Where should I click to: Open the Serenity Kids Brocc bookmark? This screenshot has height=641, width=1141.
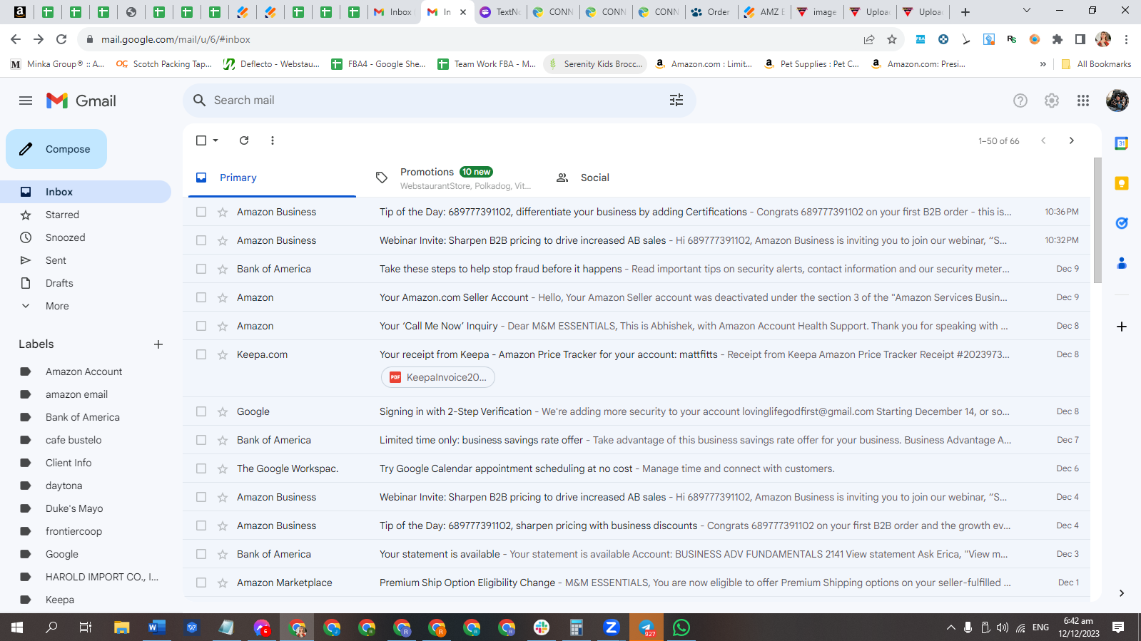[x=595, y=64]
